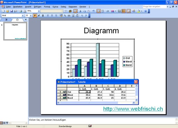Image resolution: width=178 pixels, height=128 pixels.
Task: Click the Chart Type icon
Action: 112,11
